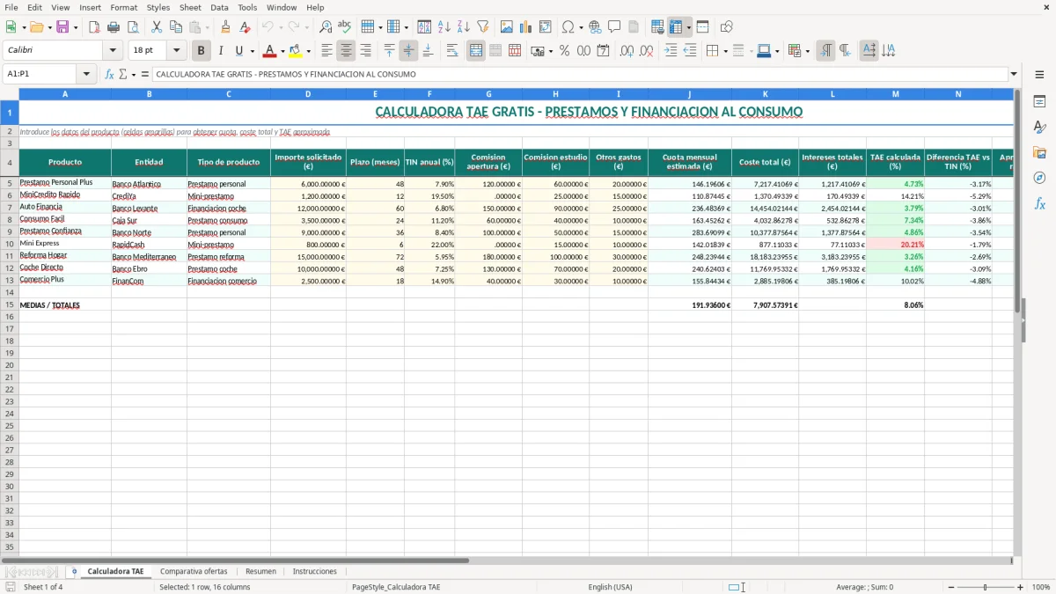The height and width of the screenshot is (594, 1056).
Task: Toggle Center Horizontally alignment
Action: (x=347, y=51)
